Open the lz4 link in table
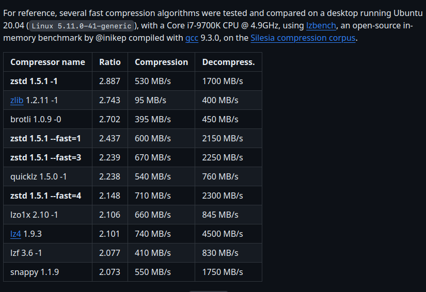This screenshot has width=426, height=292. point(15,234)
